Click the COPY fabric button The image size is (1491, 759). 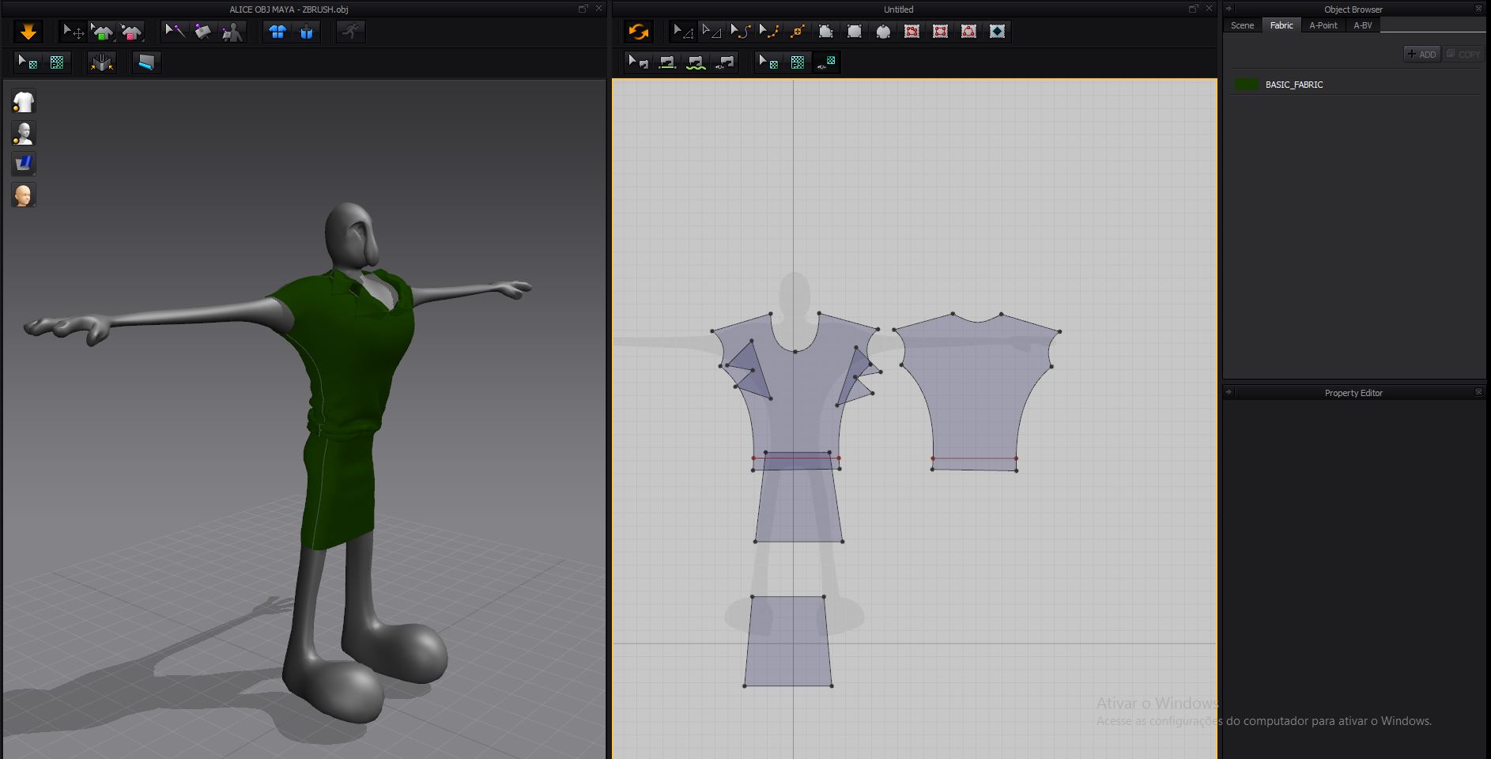pos(1463,54)
